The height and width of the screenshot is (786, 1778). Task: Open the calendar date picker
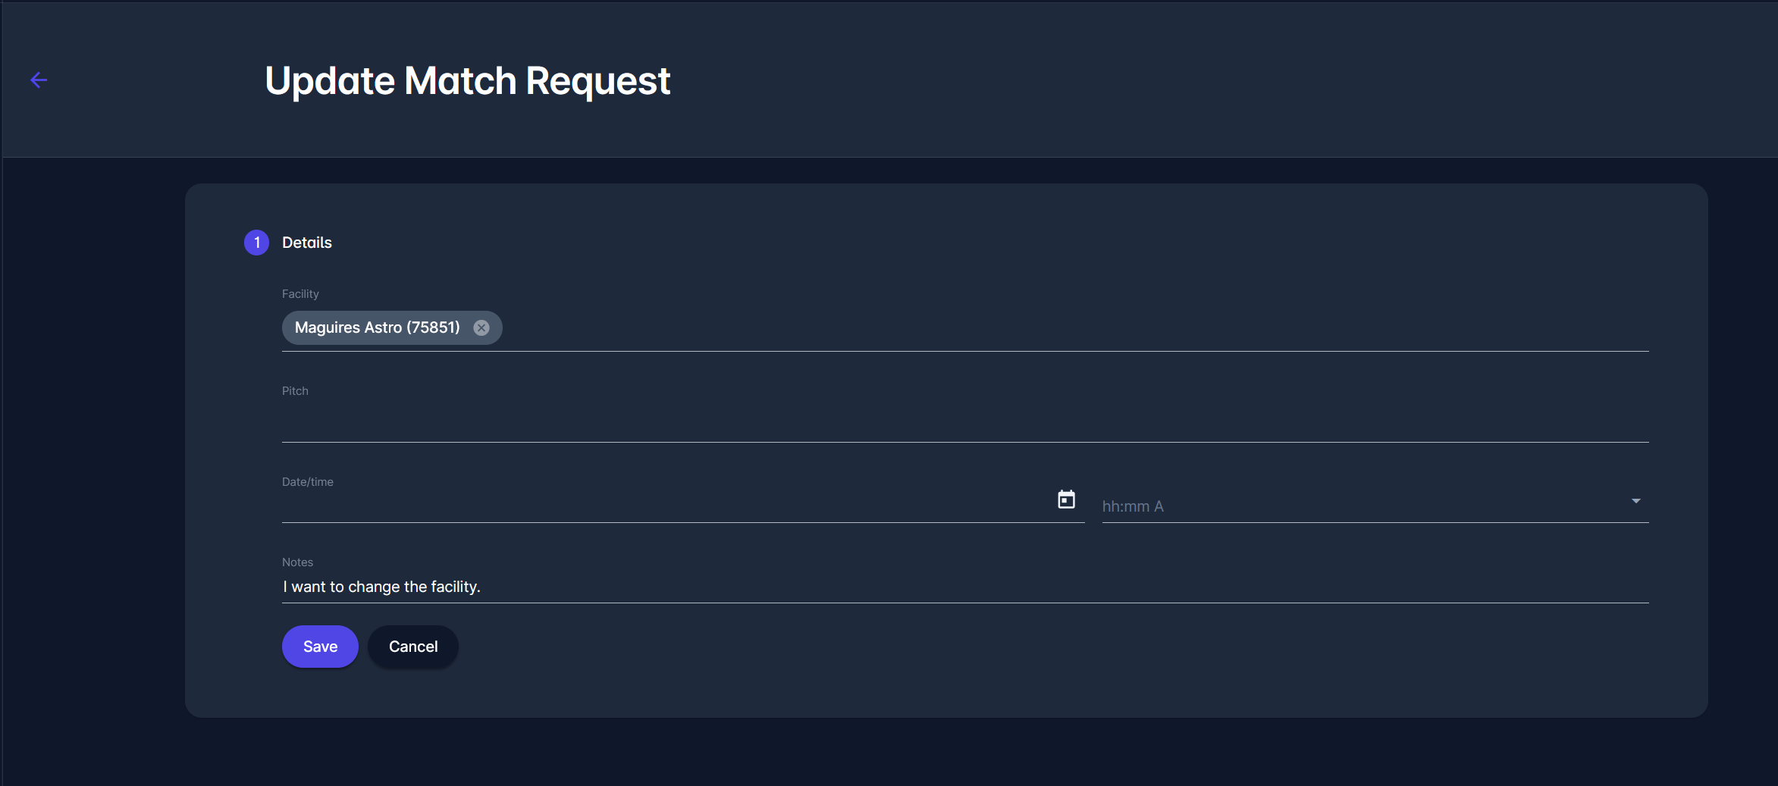(1066, 499)
